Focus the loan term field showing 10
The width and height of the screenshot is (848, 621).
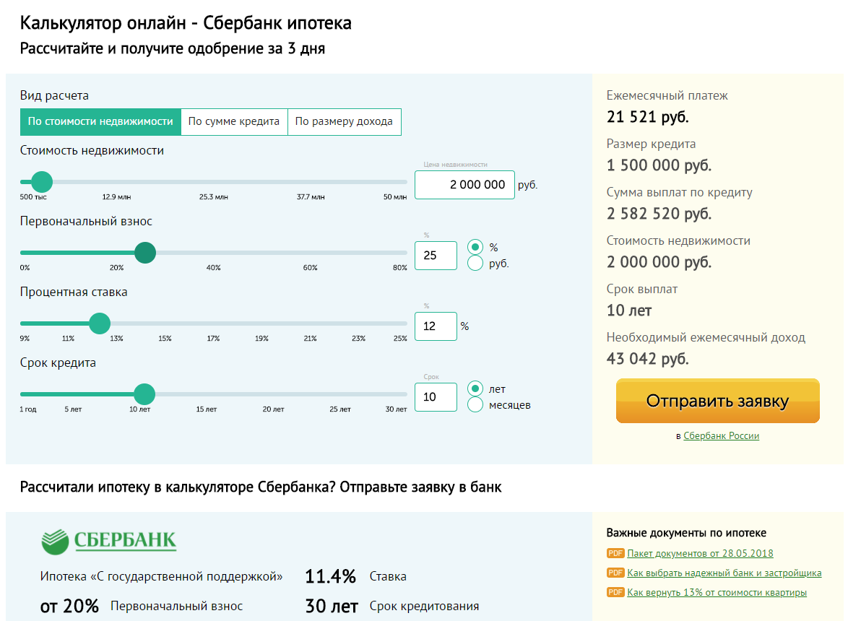click(436, 396)
